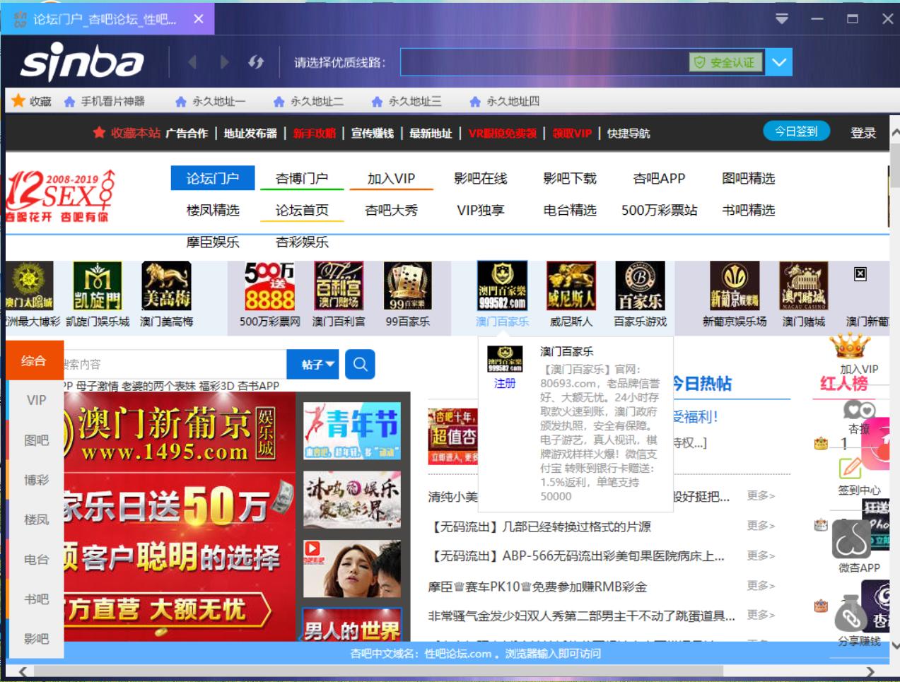
Task: Select the VIP side tab
Action: [36, 400]
